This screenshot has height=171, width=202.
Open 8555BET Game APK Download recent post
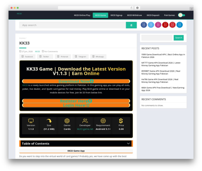click(161, 72)
